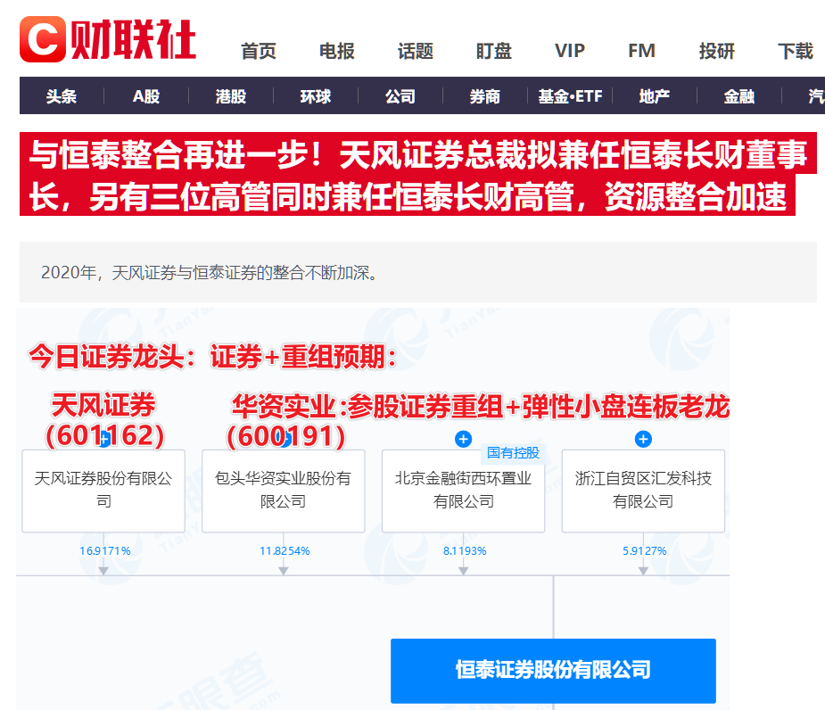This screenshot has height=710, width=825.
Task: Select the 包头华资实业股份有限公司 shareholder box
Action: coord(283,491)
